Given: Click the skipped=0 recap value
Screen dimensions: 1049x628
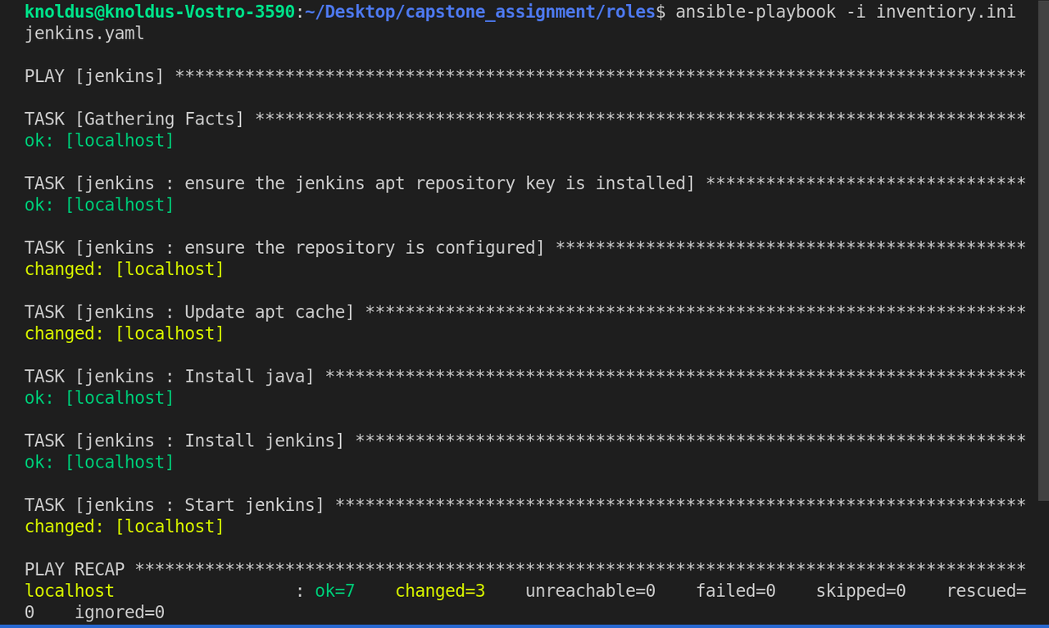Looking at the screenshot, I should click(x=861, y=590).
